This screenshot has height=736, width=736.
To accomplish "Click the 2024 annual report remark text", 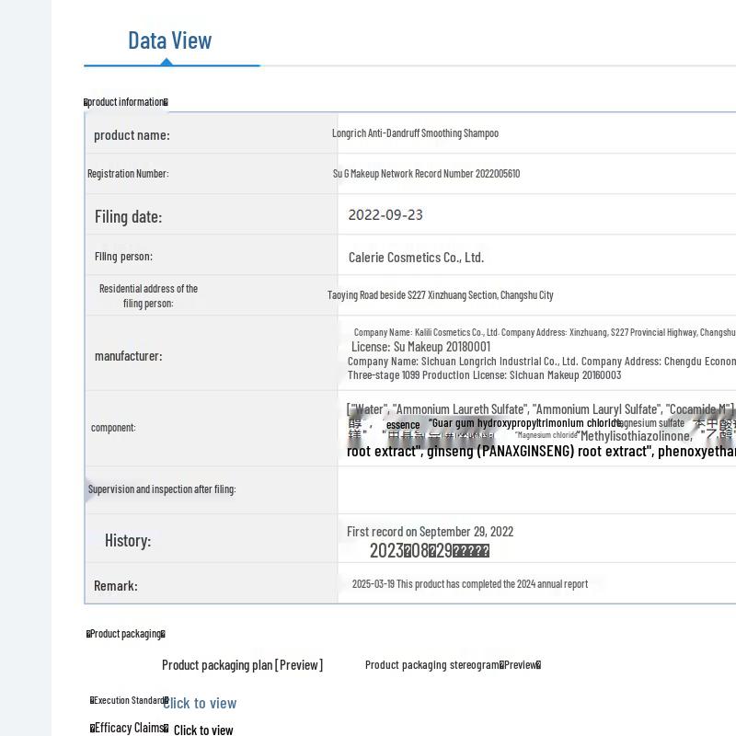I will click(469, 584).
